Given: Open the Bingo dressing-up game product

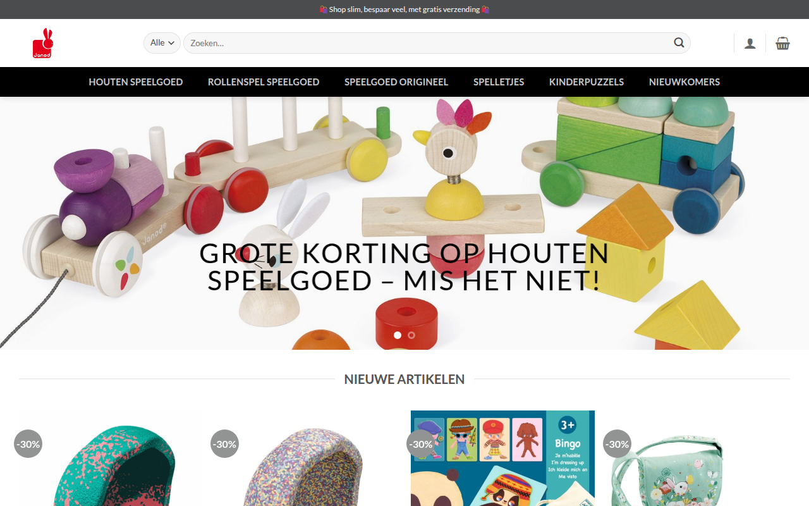Looking at the screenshot, I should click(502, 459).
